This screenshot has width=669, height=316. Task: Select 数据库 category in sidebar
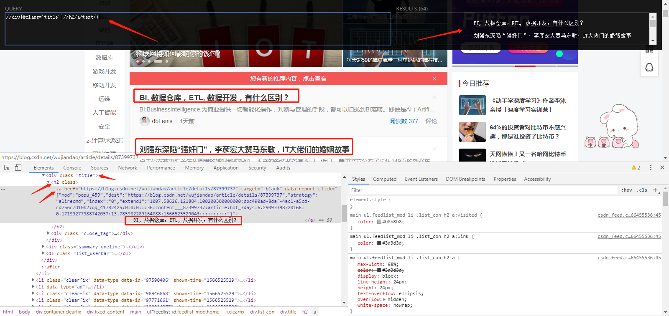click(x=104, y=58)
